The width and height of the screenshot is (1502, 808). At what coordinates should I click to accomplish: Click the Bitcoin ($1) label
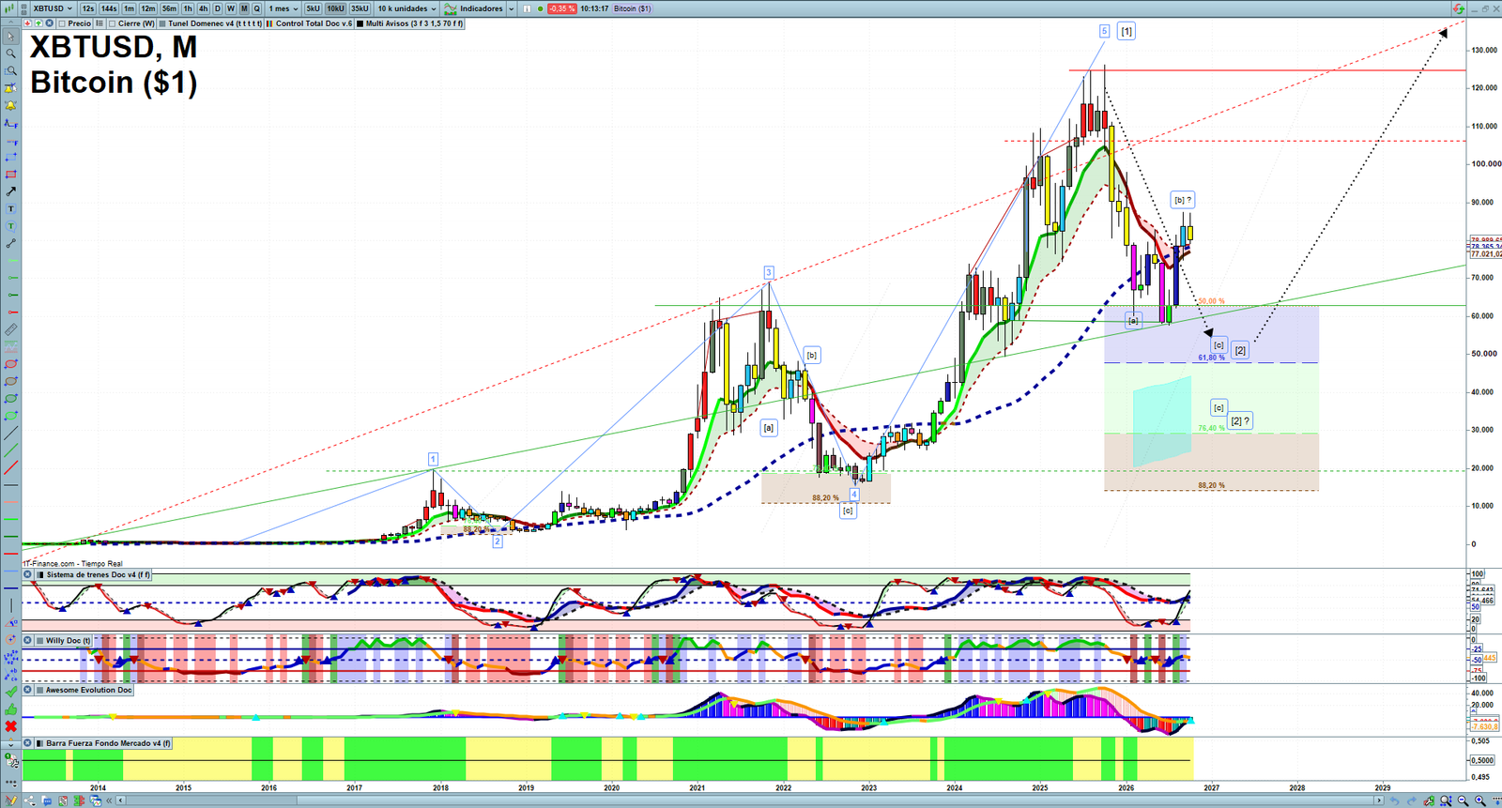coord(633,8)
